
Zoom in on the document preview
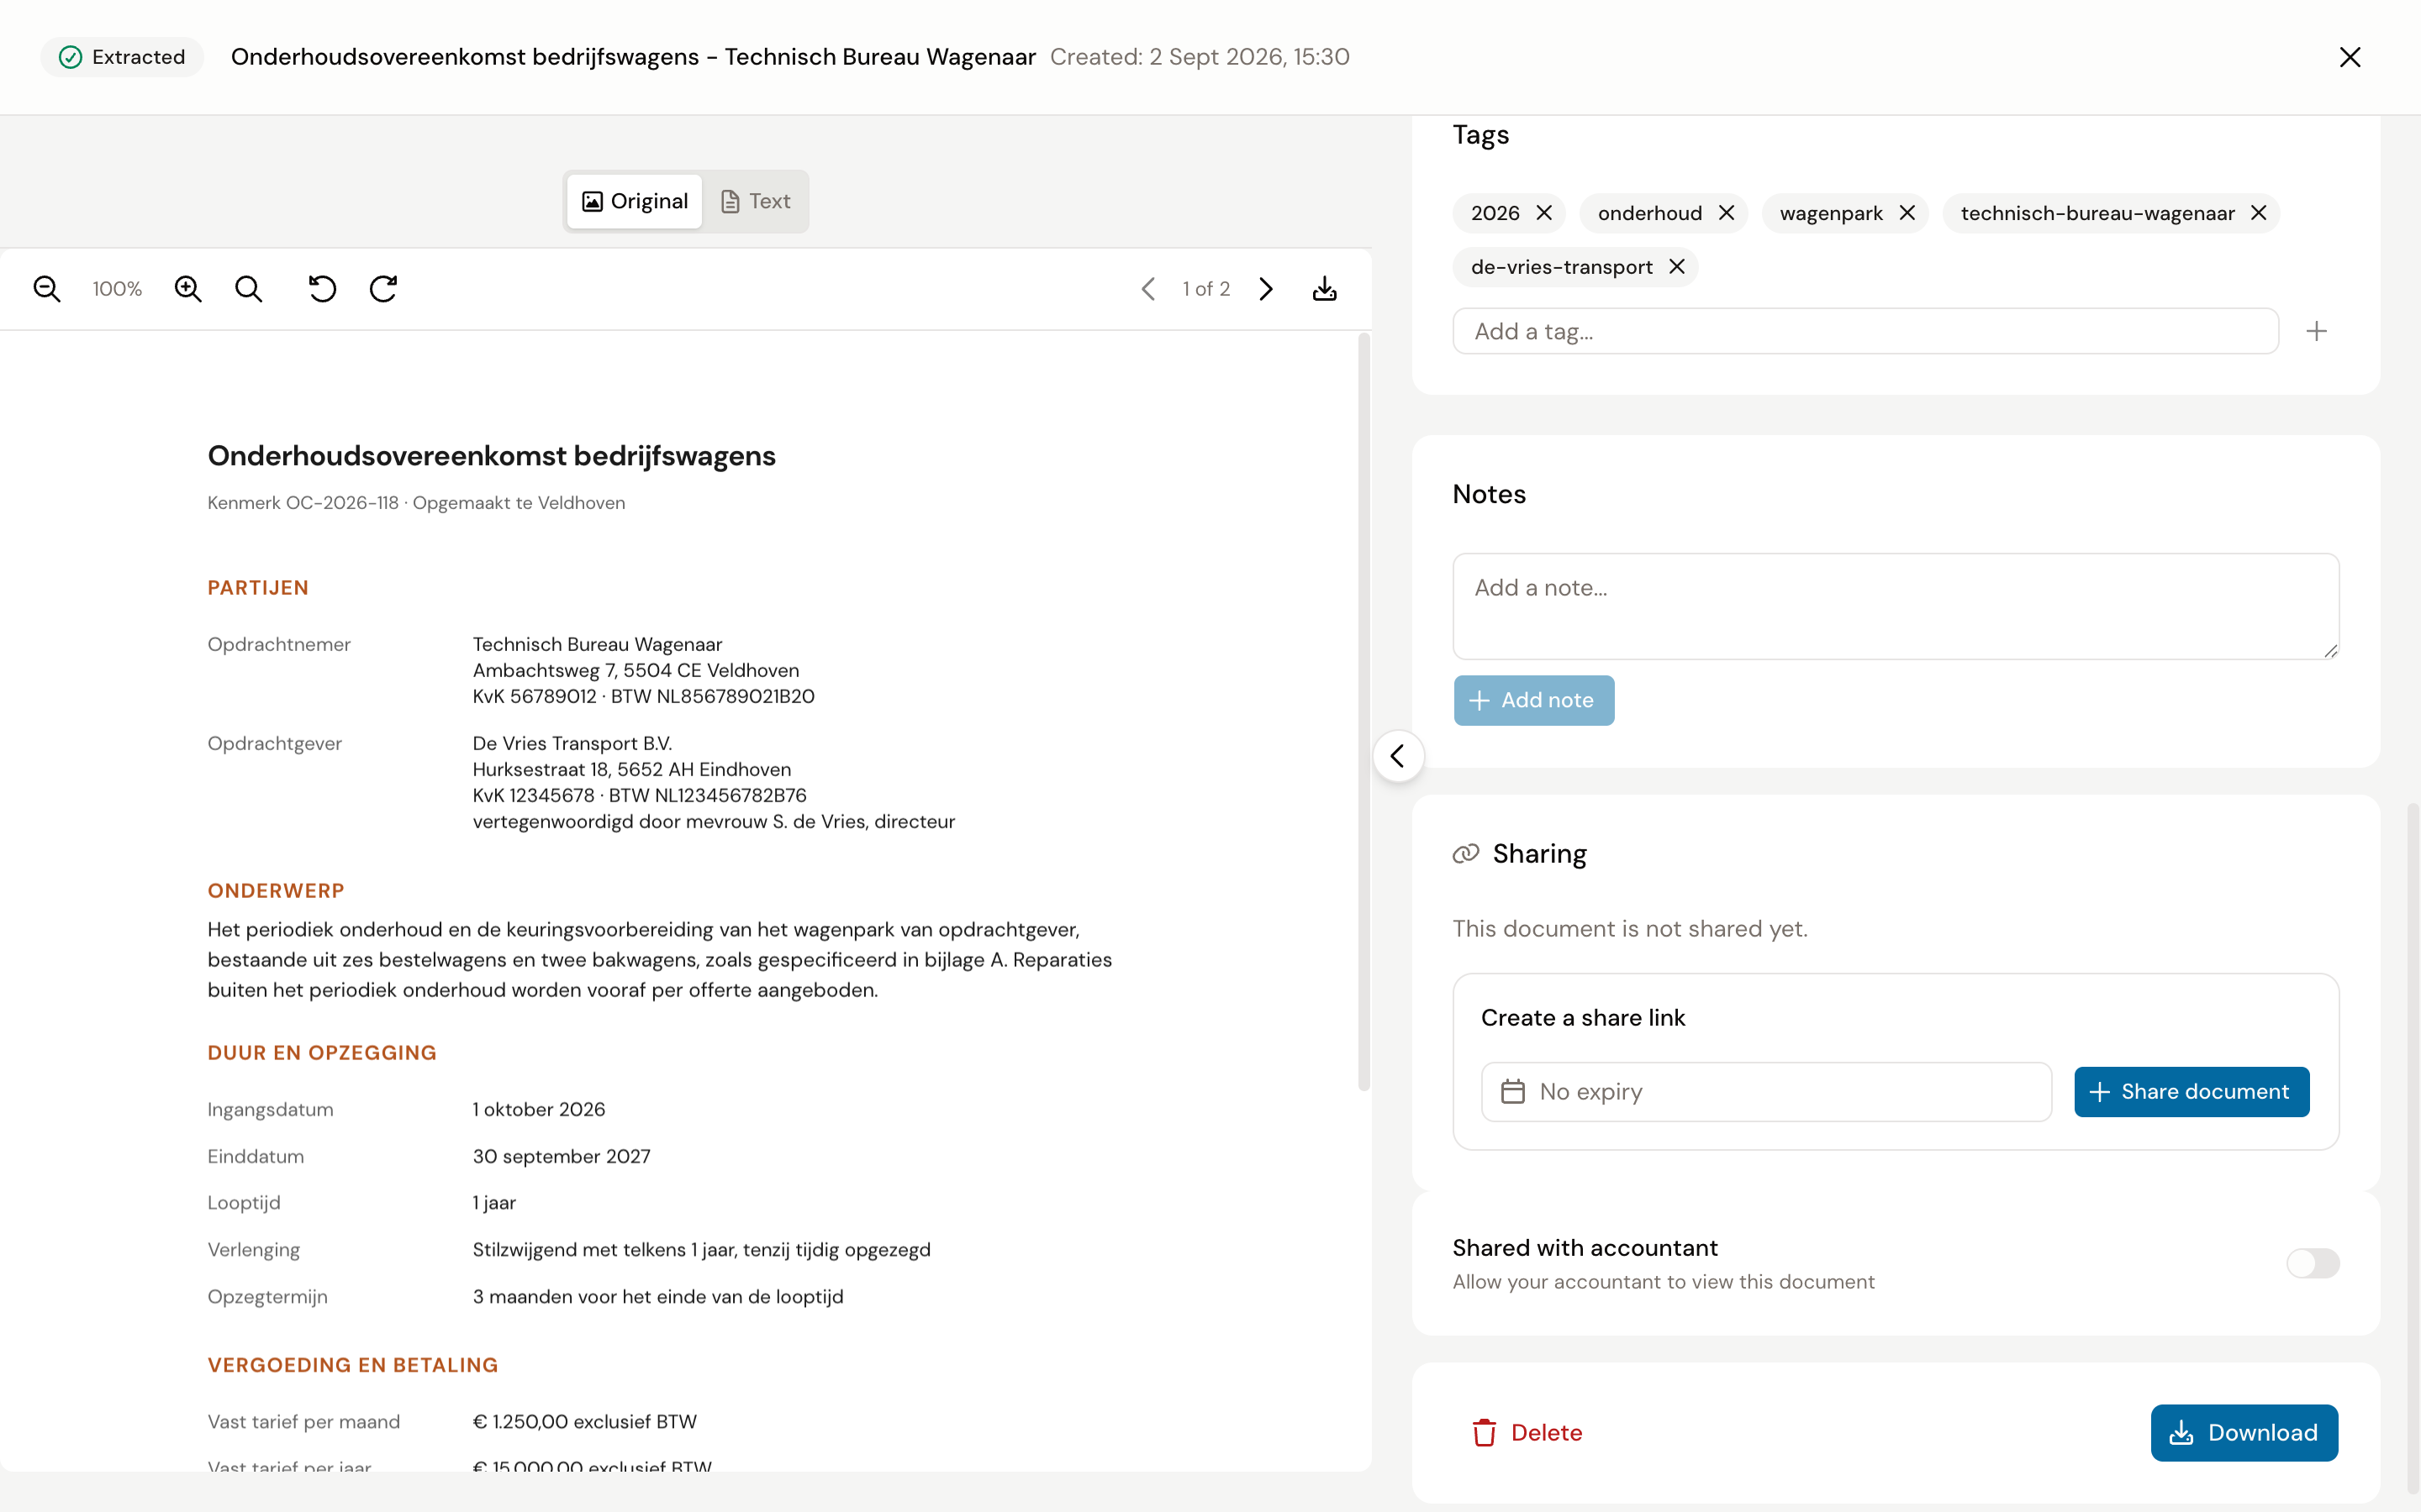click(188, 289)
